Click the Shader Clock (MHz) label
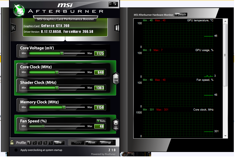Image resolution: width=237 pixels, height=159 pixels. (38, 83)
